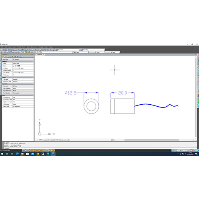
Task: Click the Color By Layer swatch field
Action: point(23,64)
